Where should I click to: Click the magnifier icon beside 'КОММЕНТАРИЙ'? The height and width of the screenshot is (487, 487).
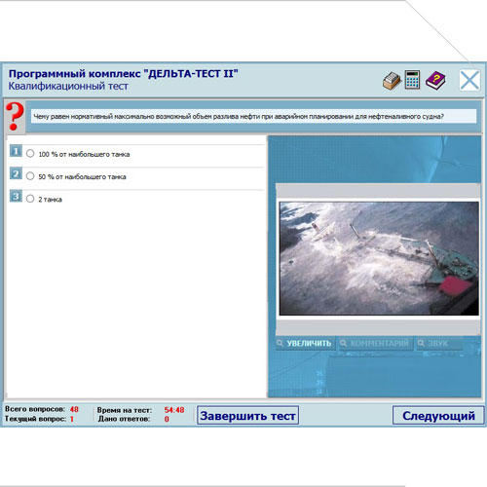click(343, 343)
